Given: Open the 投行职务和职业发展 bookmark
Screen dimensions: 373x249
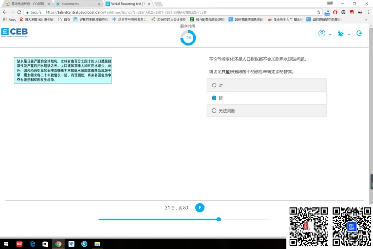Looking at the screenshot, I should click(x=207, y=20).
